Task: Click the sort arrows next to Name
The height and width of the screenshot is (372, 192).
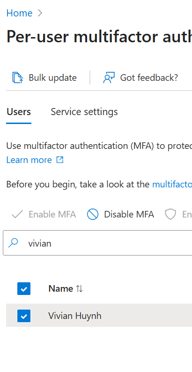Action: [x=79, y=289]
